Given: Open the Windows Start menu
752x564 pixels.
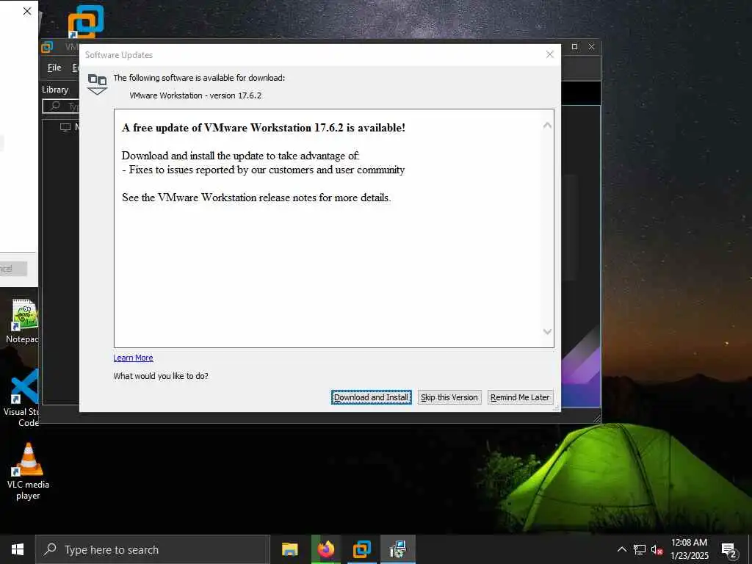Looking at the screenshot, I should click(x=18, y=549).
